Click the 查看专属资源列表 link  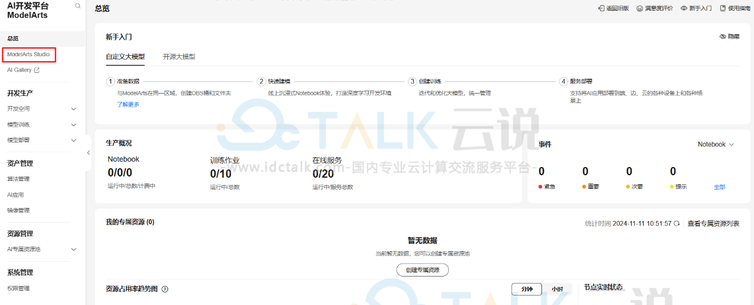(714, 223)
